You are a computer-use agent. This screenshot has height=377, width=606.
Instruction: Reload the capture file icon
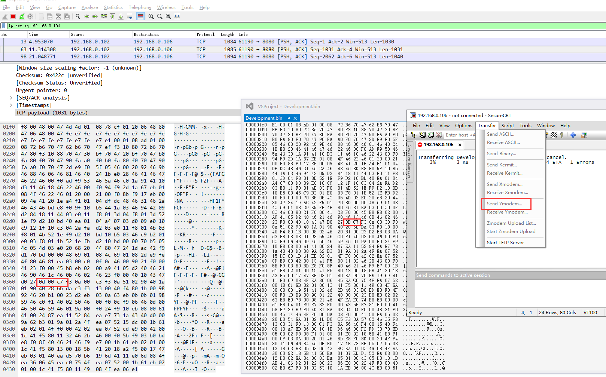click(67, 16)
